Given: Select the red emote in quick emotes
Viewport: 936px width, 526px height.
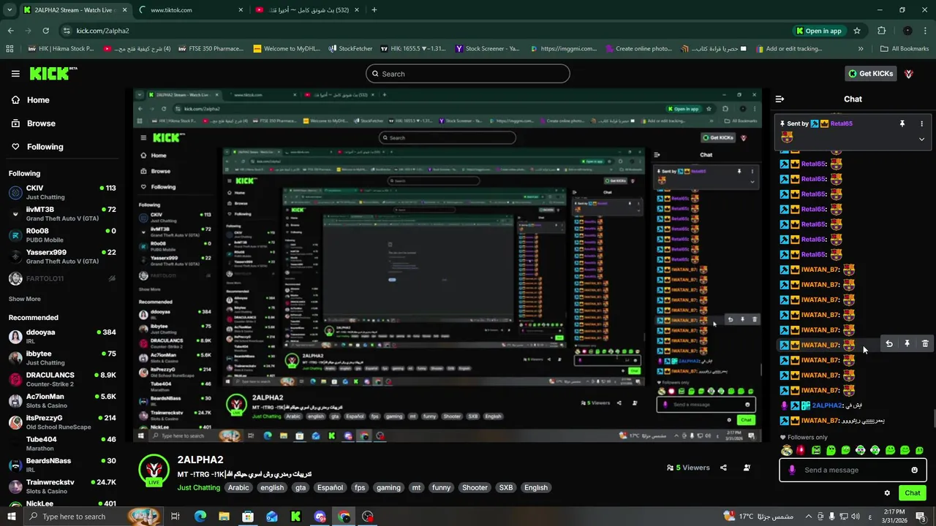Looking at the screenshot, I should click(x=801, y=450).
